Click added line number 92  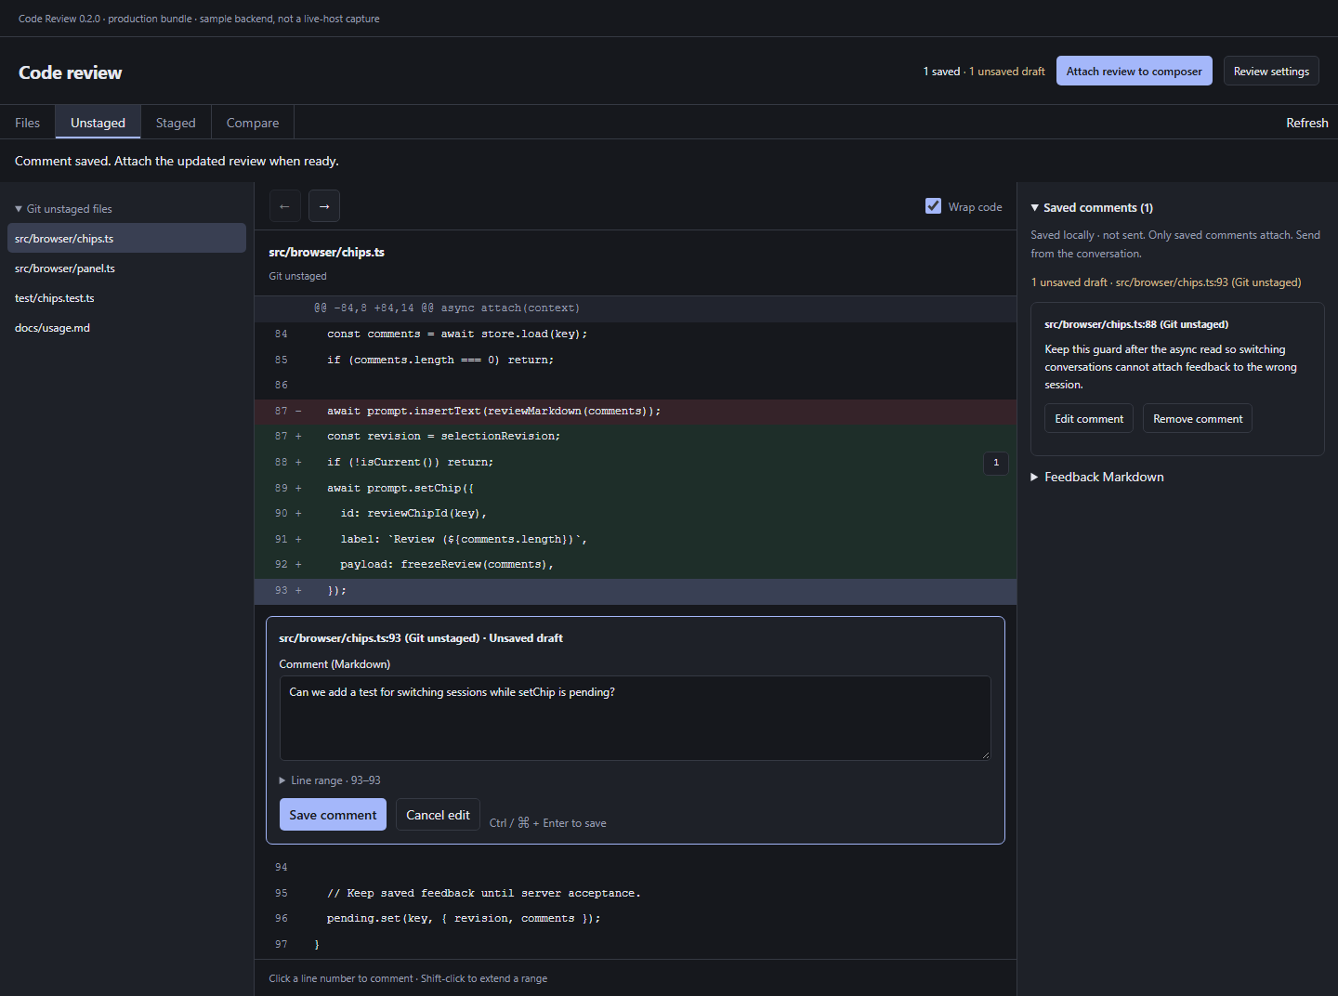(282, 565)
